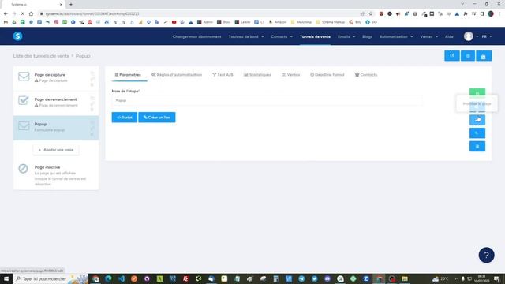
Task: Open Microsoft Edge from taskbar
Action: coord(109,278)
